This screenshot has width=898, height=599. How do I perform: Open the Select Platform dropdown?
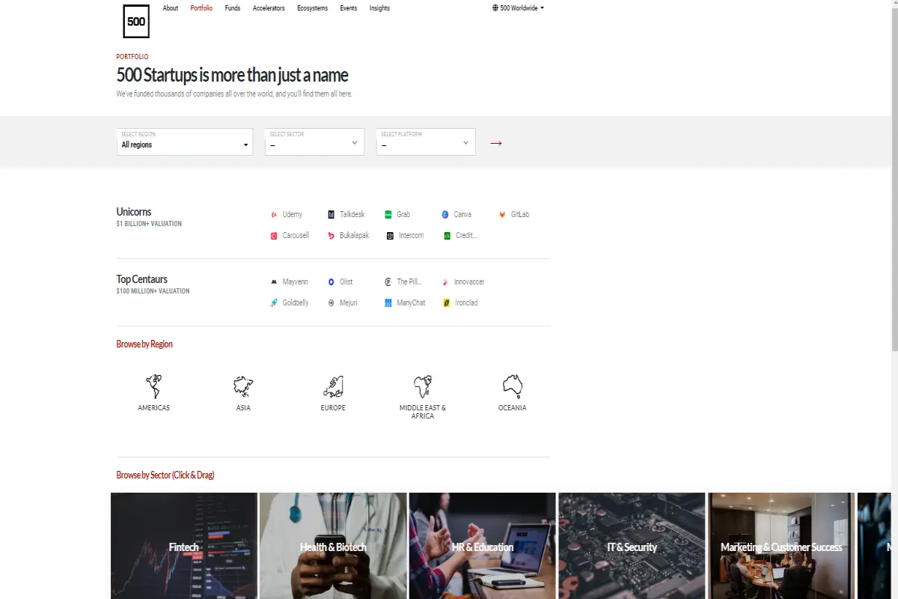pyautogui.click(x=426, y=142)
